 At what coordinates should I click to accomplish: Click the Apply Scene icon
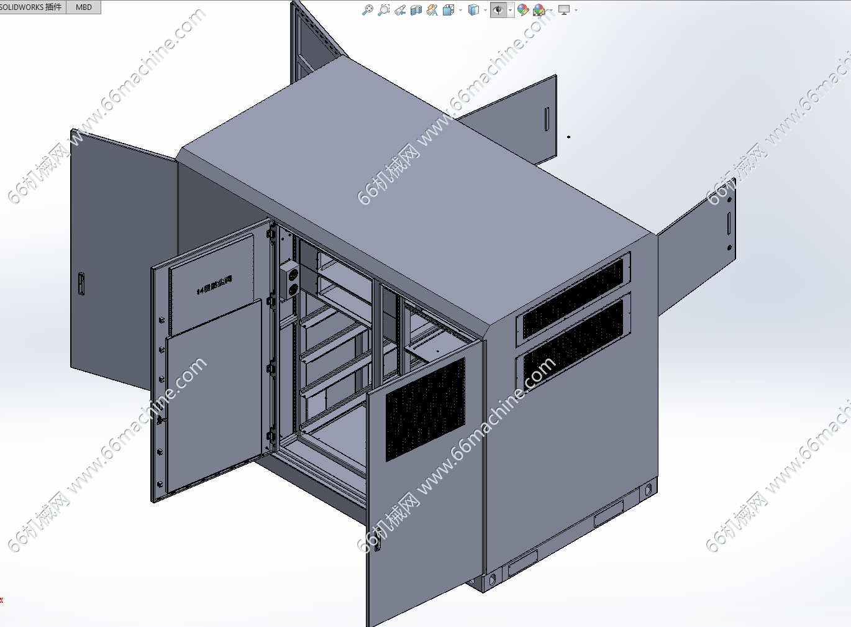[x=539, y=10]
